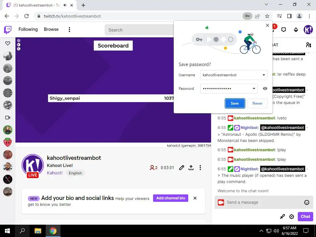Open the Windows Start menu
316x237 pixels.
7,231
